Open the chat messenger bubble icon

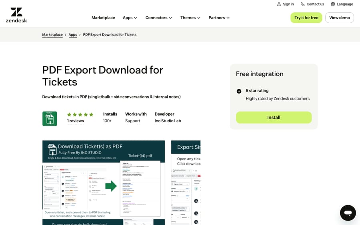(x=348, y=213)
